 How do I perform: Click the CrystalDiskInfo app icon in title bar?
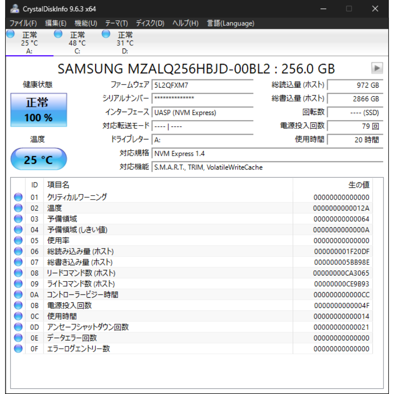pos(15,9)
